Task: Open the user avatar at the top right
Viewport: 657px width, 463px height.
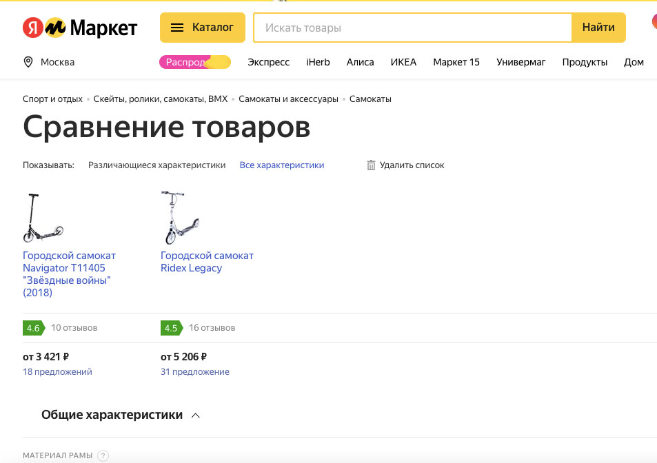Action: (654, 22)
